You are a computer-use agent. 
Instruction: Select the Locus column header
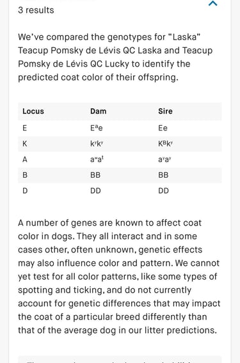[x=33, y=111]
